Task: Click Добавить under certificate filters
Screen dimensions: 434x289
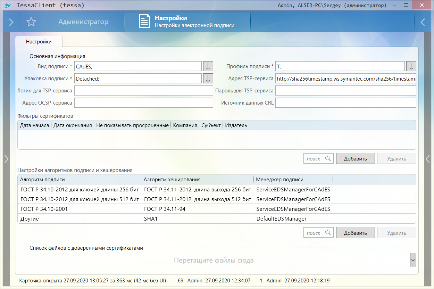Action: click(x=355, y=158)
